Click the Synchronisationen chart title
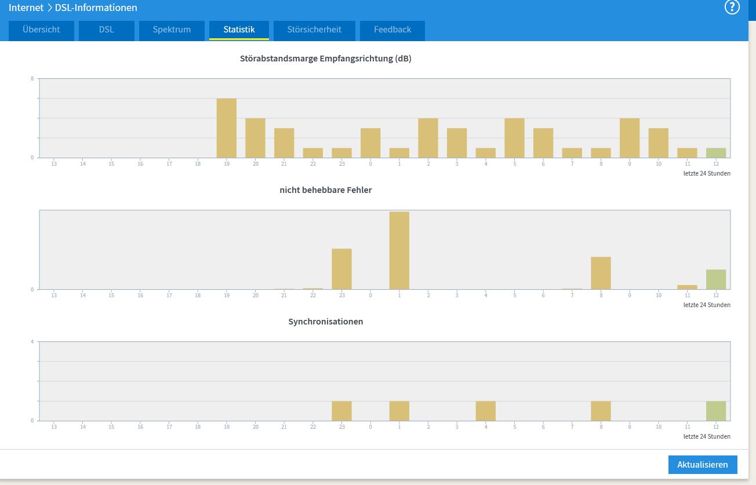 326,322
